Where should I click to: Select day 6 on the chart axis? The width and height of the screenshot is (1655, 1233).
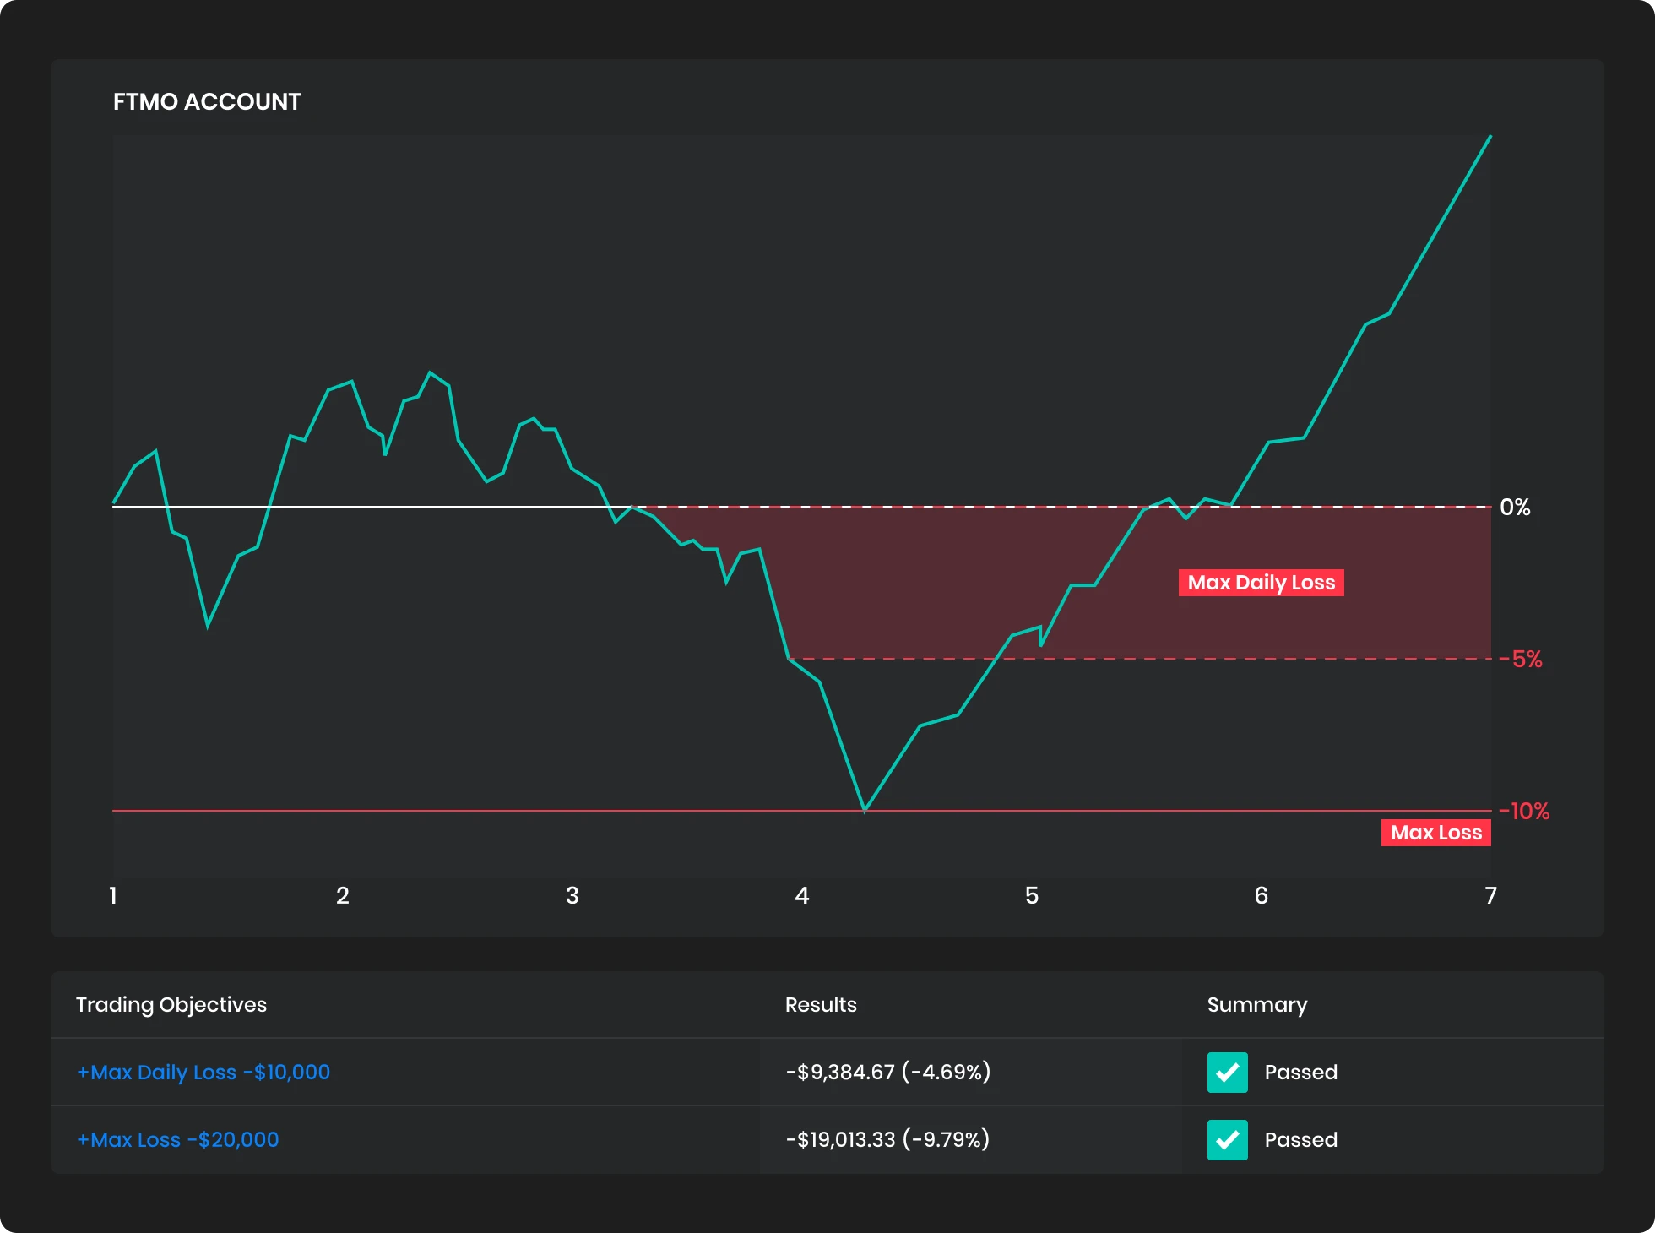click(x=1262, y=895)
